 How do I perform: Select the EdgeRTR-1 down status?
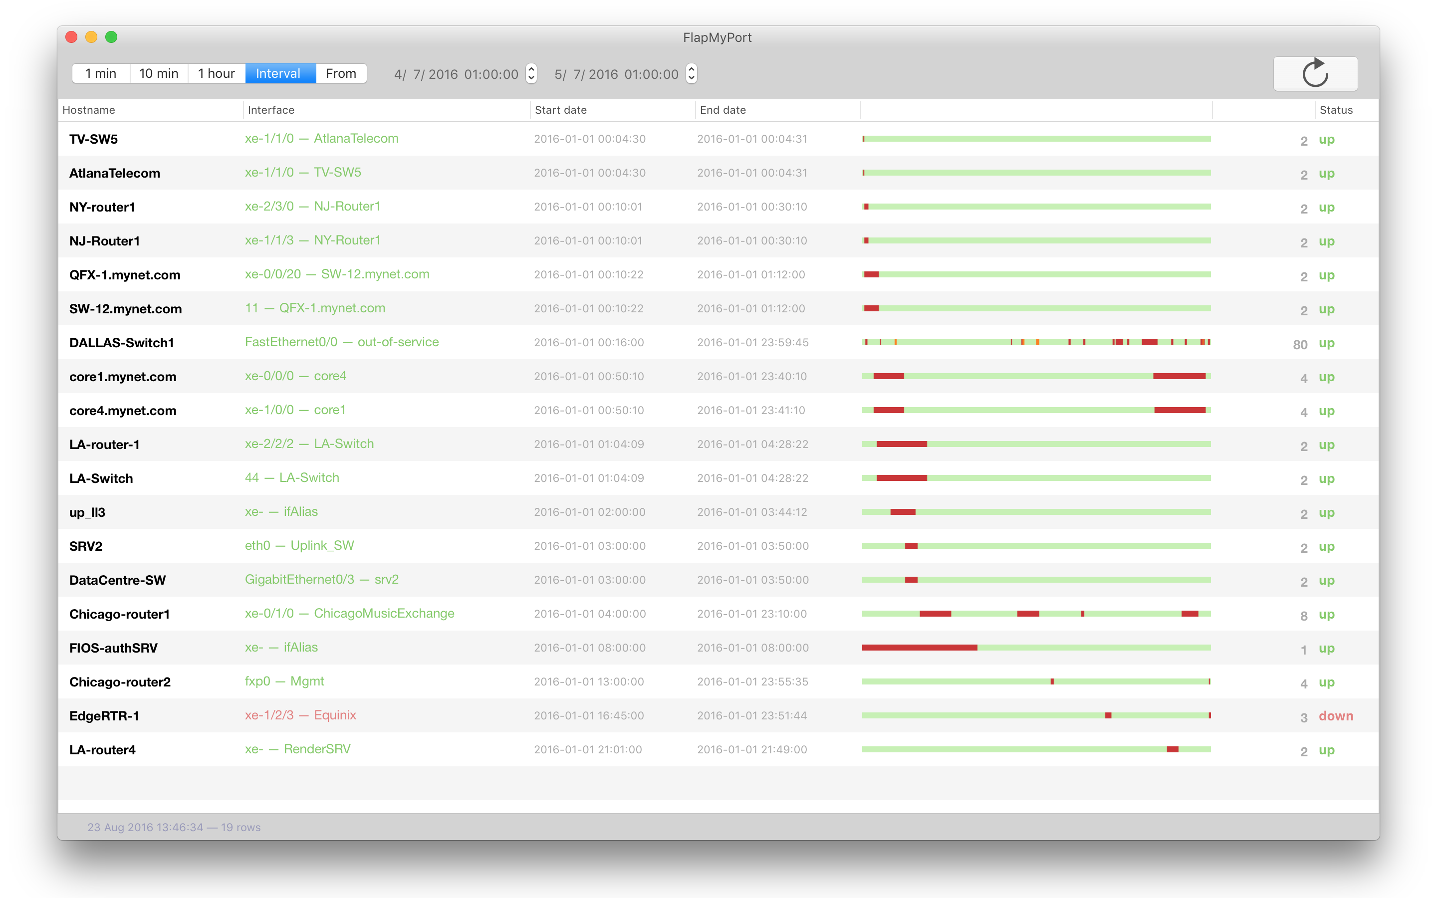[x=1335, y=716]
